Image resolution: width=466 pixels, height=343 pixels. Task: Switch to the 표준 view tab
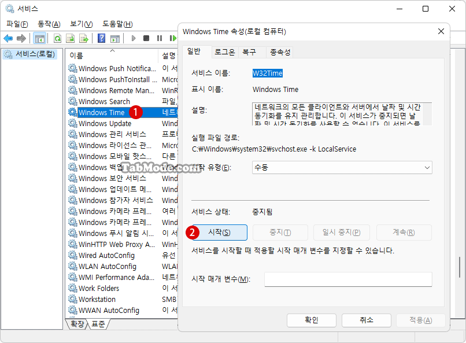(98, 324)
